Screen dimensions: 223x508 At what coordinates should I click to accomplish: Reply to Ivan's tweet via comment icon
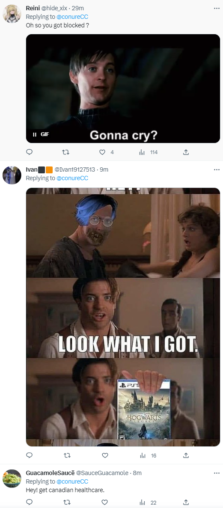(x=29, y=455)
